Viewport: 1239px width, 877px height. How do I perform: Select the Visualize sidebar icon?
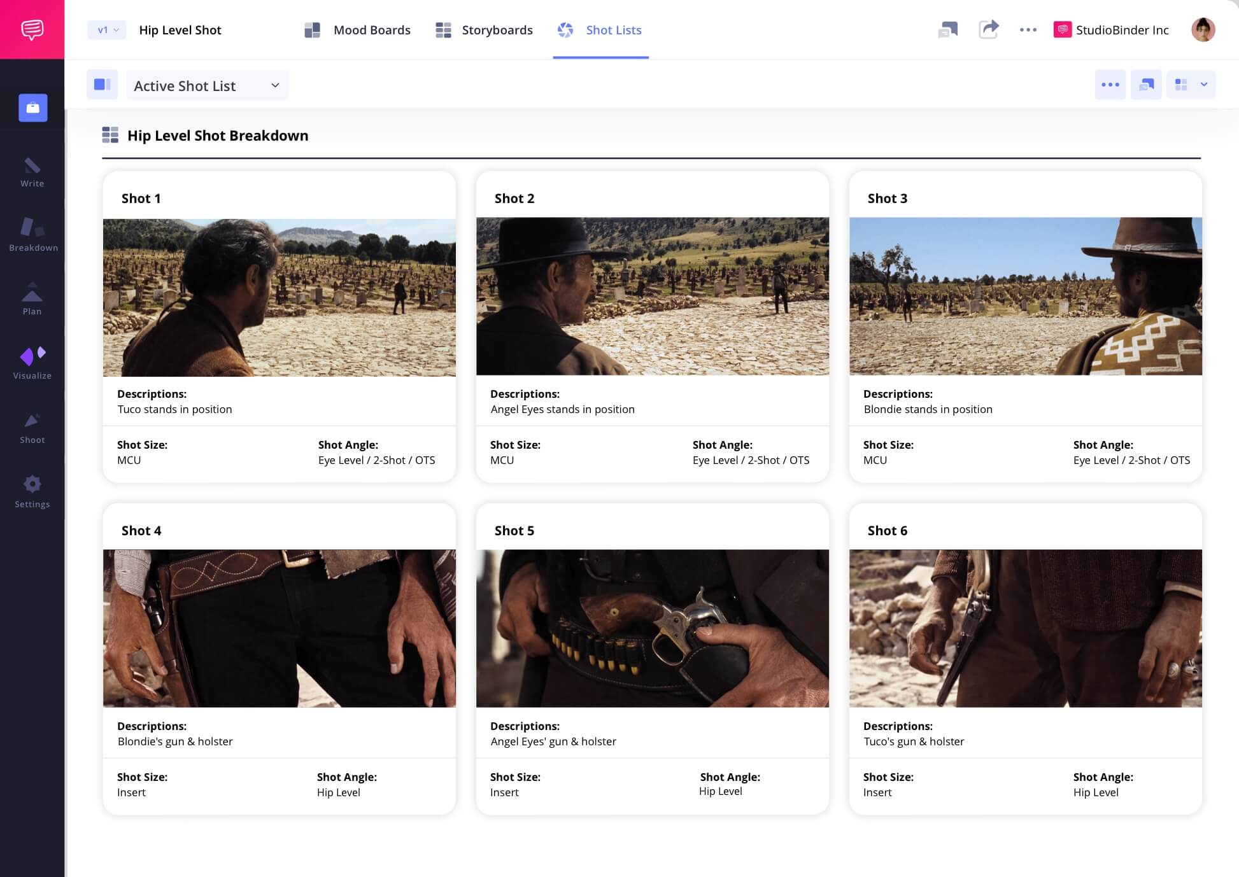[32, 363]
